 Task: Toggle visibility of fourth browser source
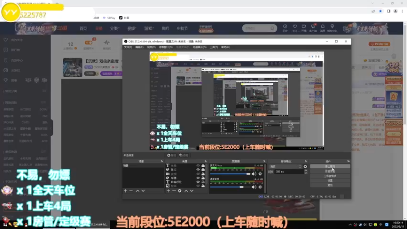point(198,178)
